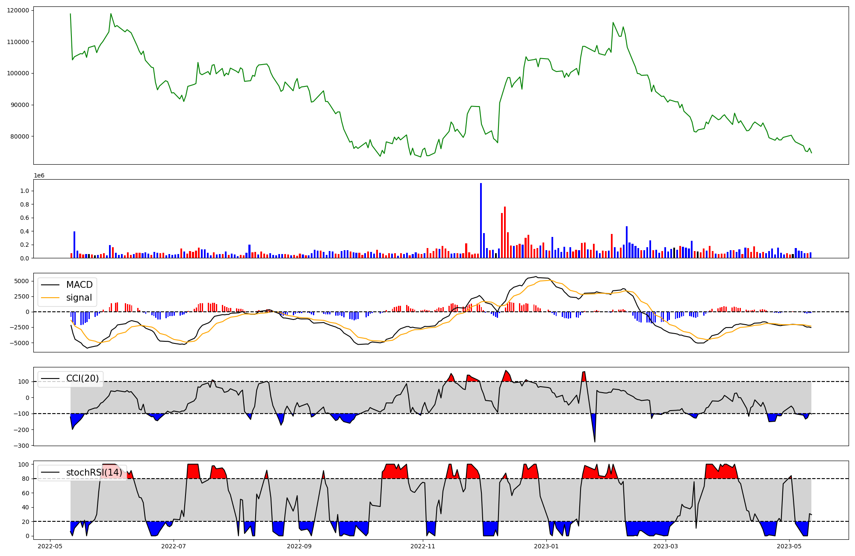Viewport: 855px width, 556px height.
Task: Click the tallest red volume bar
Action: pos(505,232)
